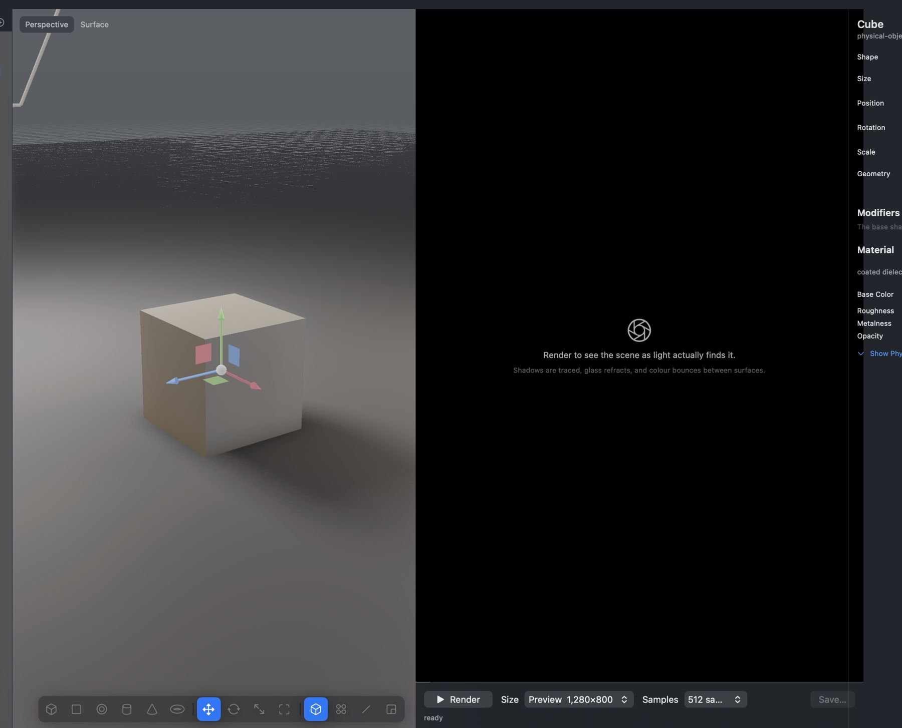The height and width of the screenshot is (728, 902).
Task: Click the Base Color property label
Action: [875, 294]
